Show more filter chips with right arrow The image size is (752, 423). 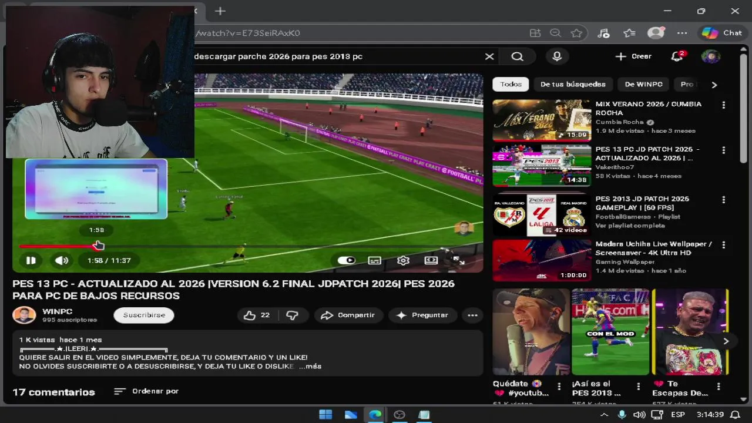(714, 85)
